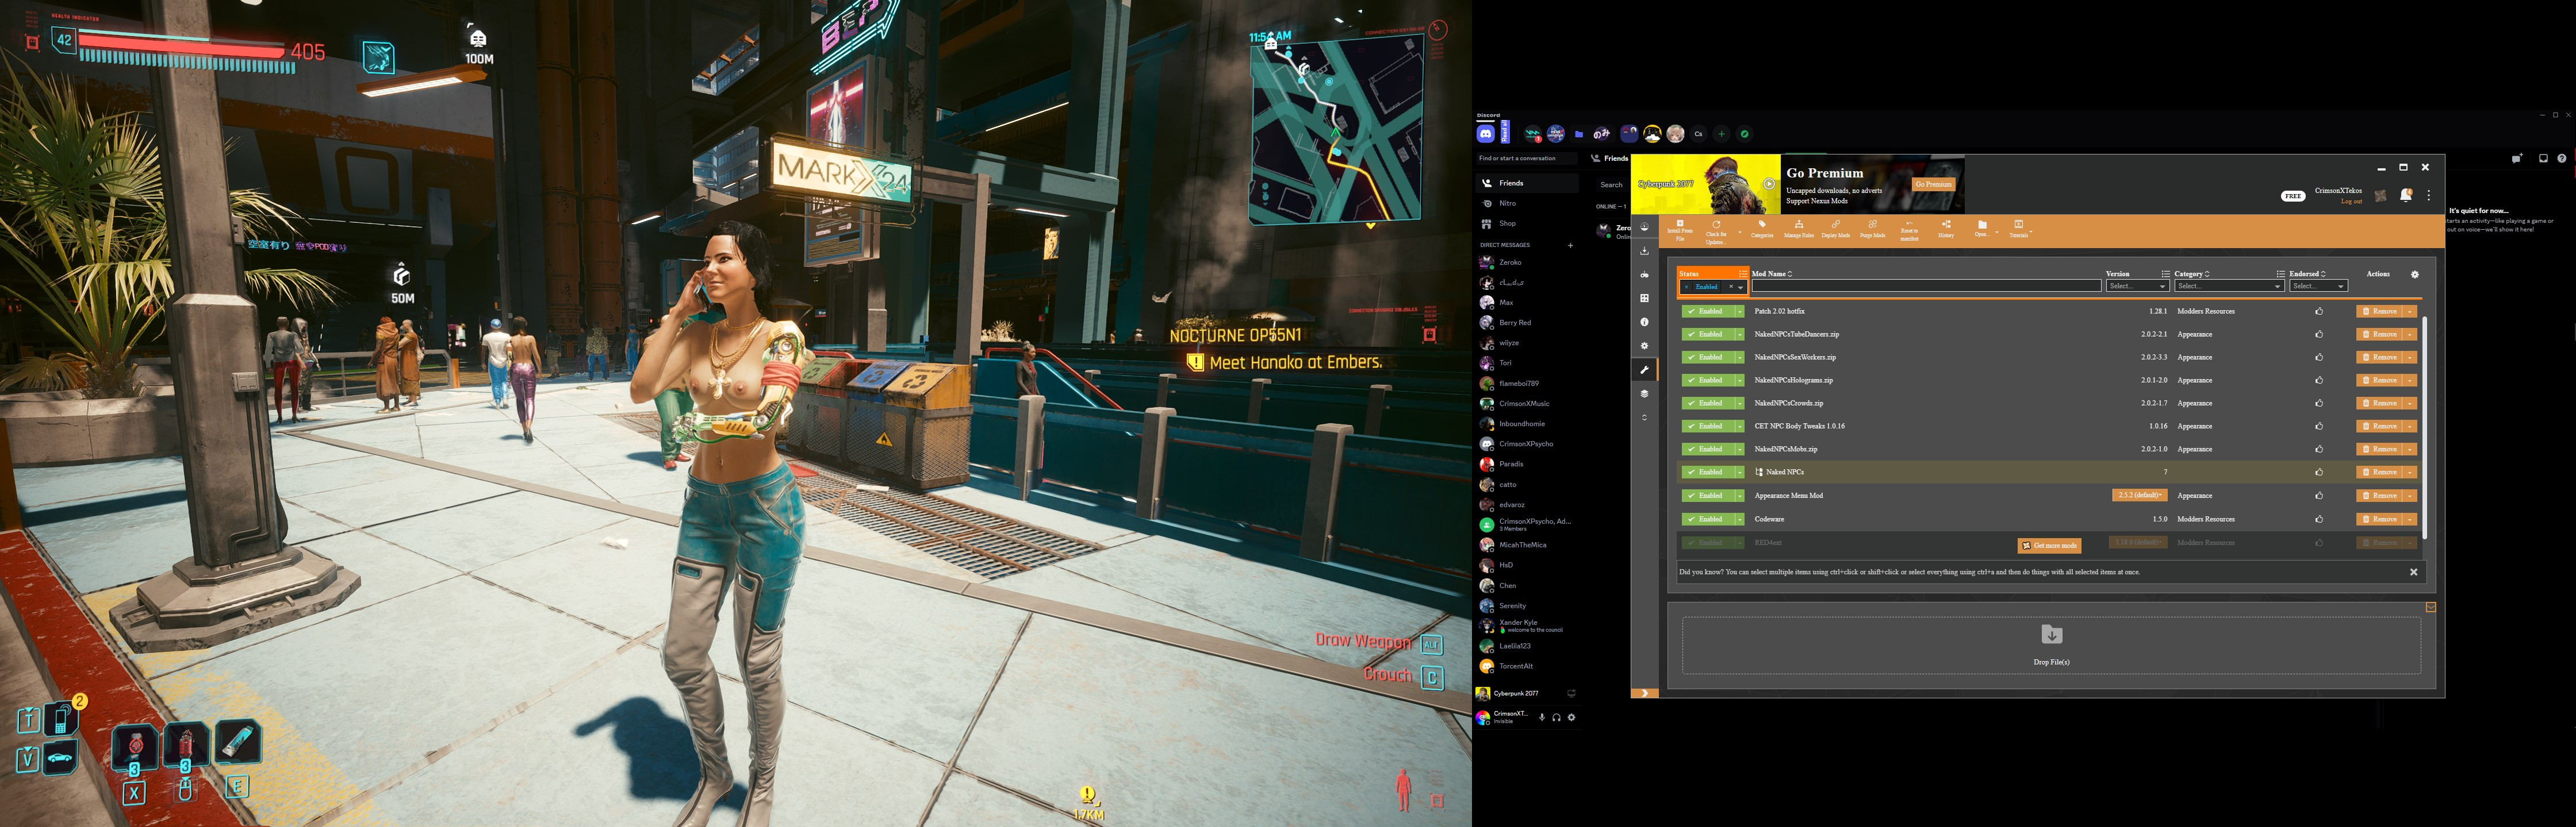Viewport: 2576px width, 827px height.
Task: Open the Vortex three-dot menu
Action: coord(2428,195)
